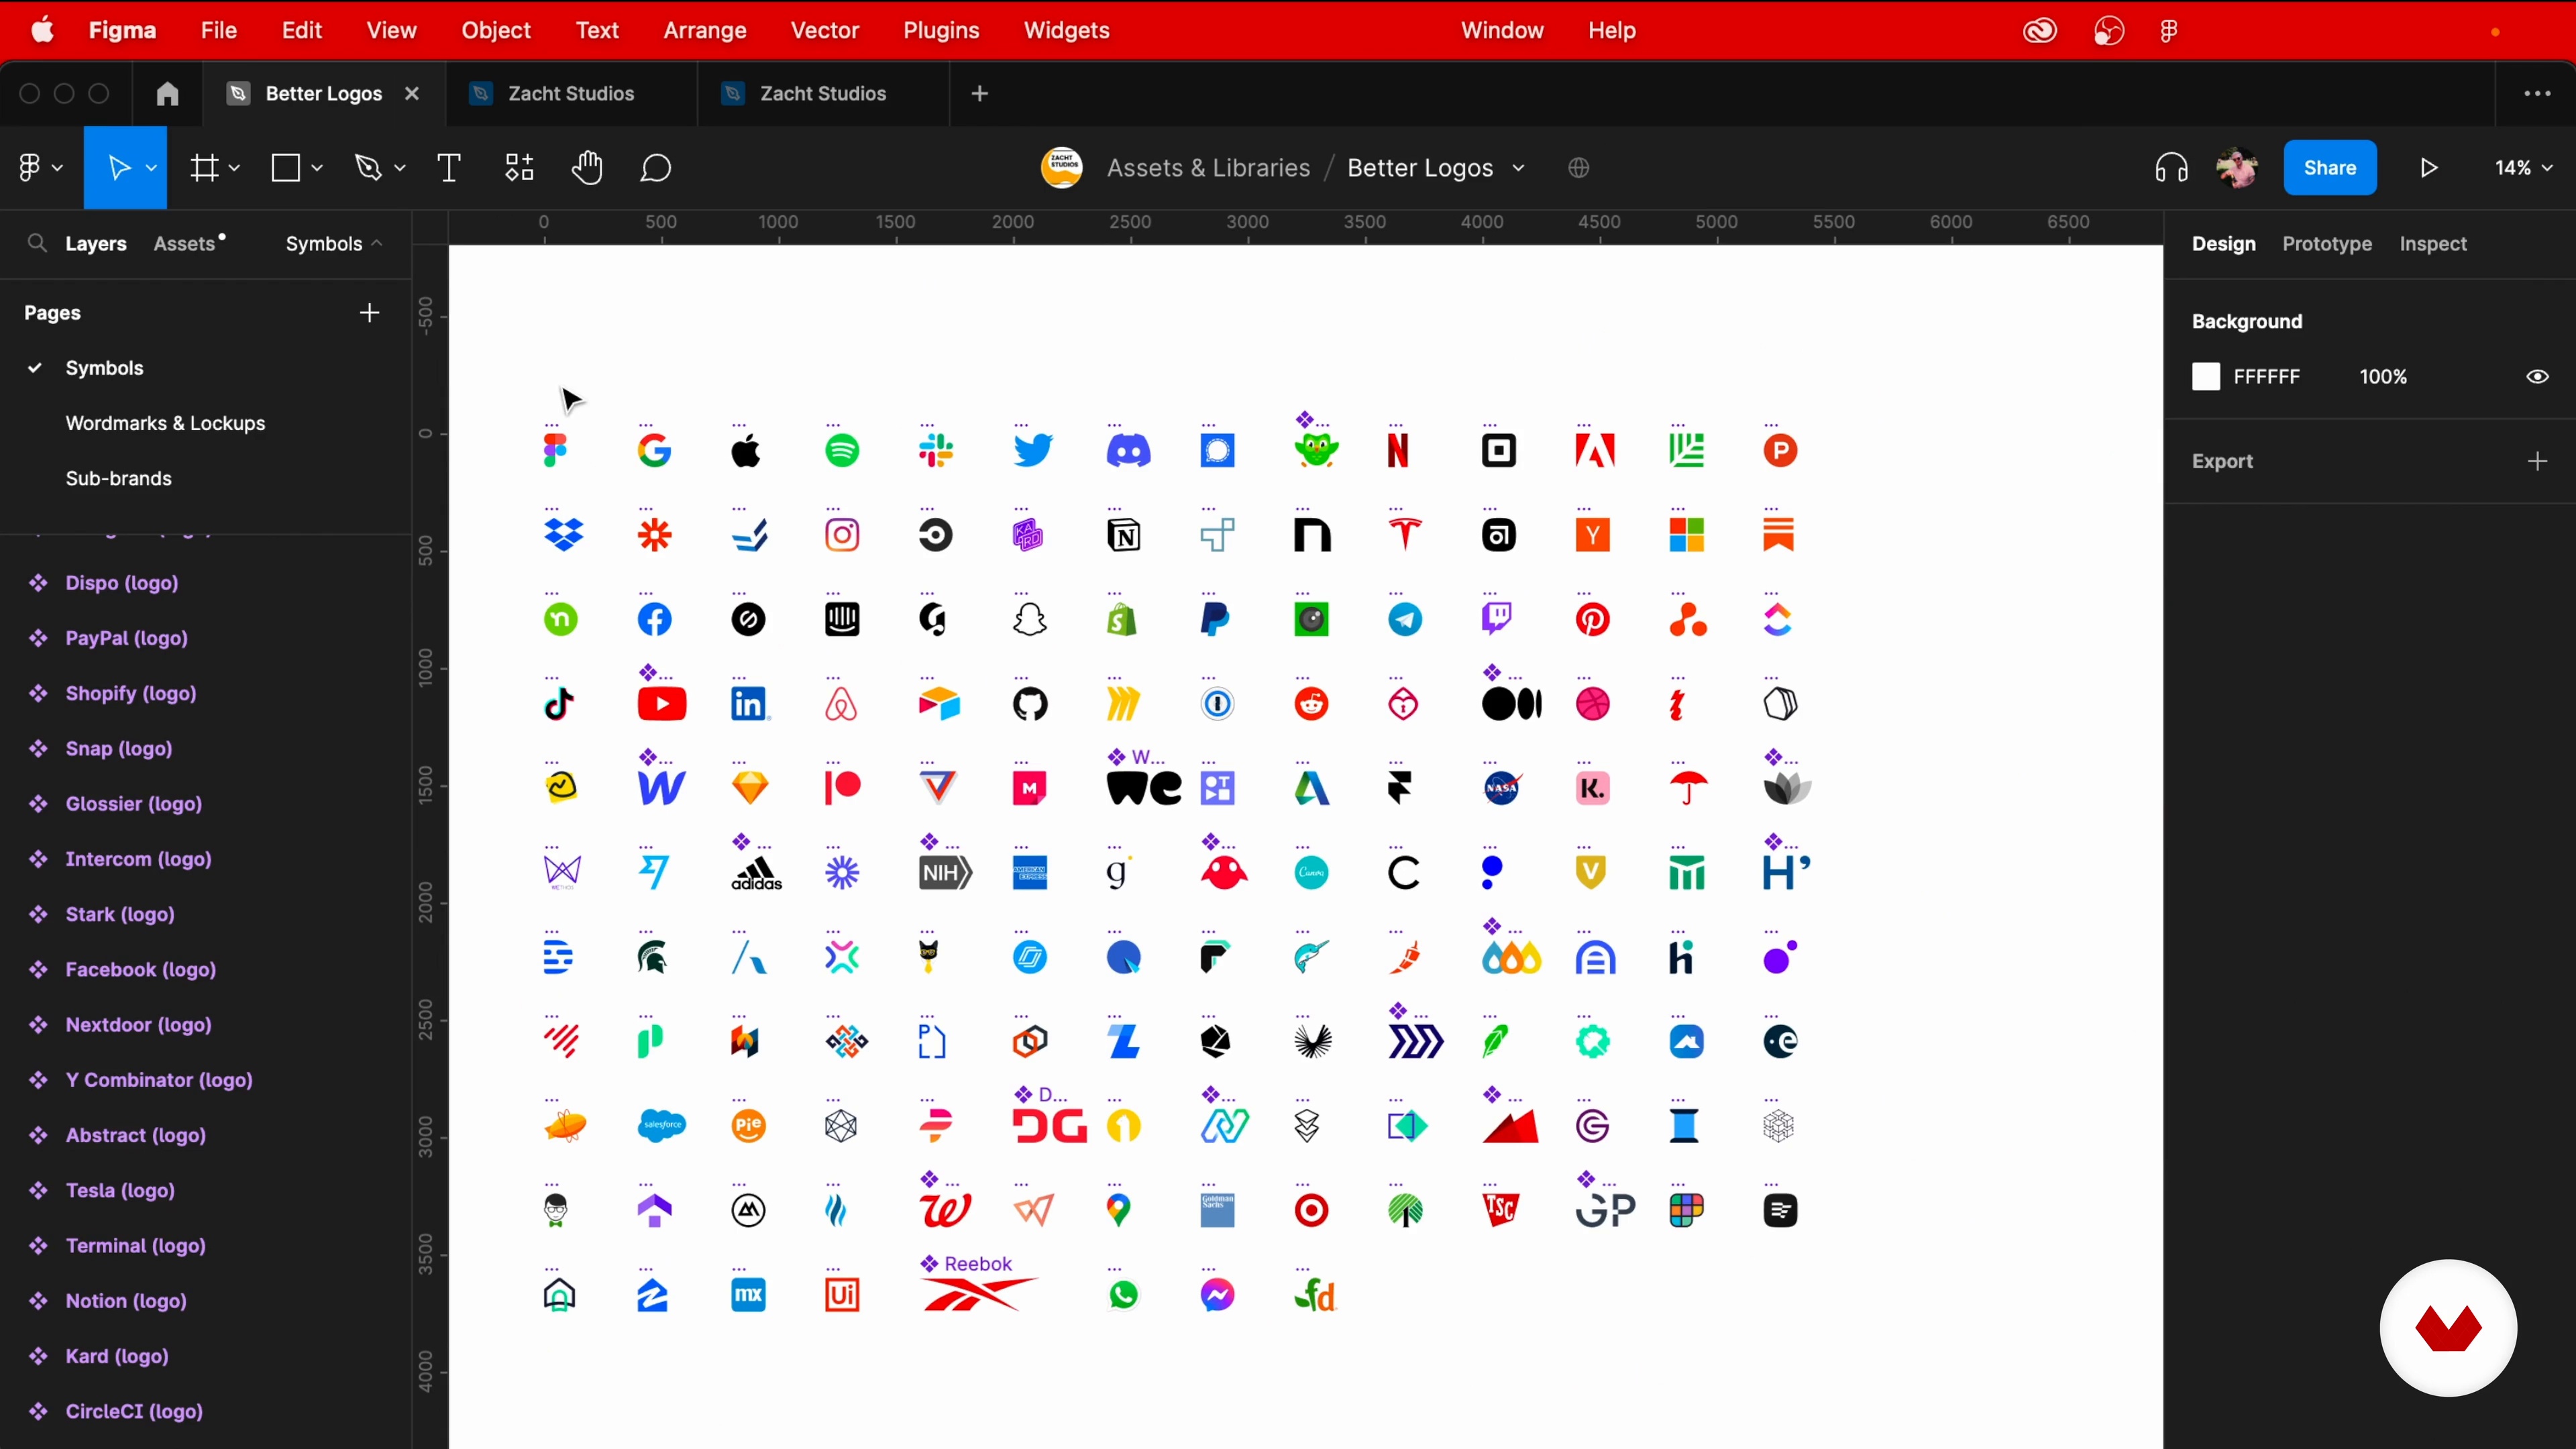Close the Better Logos tab
Image resolution: width=2576 pixels, height=1449 pixels.
click(411, 94)
